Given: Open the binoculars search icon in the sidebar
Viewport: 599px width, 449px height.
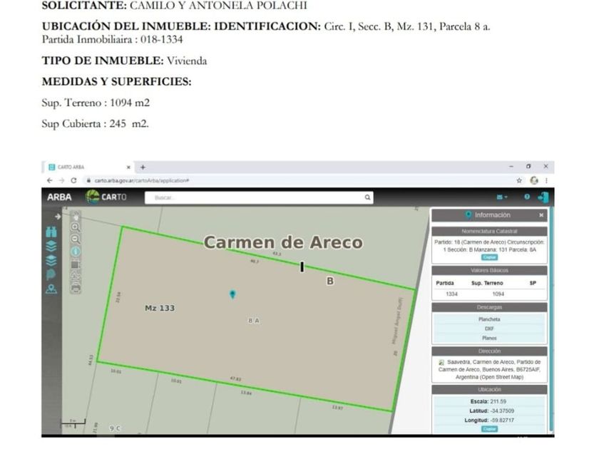Looking at the screenshot, I should point(51,232).
